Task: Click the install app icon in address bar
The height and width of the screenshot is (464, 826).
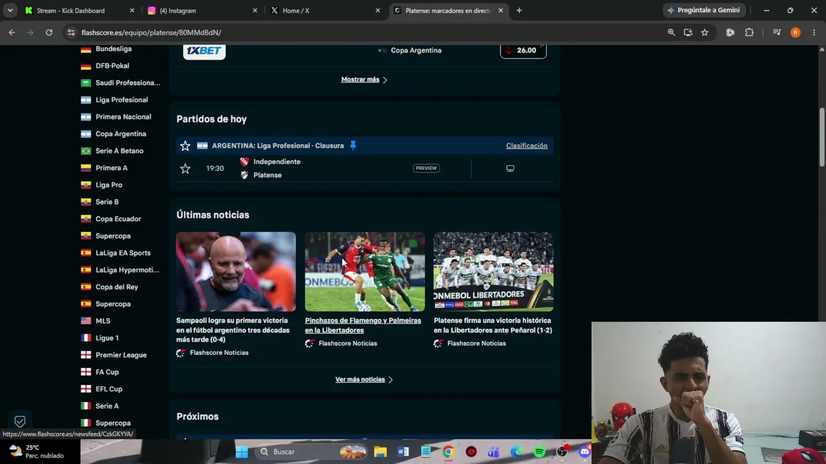Action: click(x=688, y=32)
